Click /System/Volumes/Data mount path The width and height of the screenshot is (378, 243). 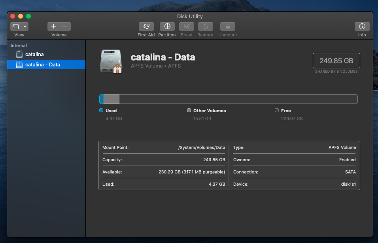[x=202, y=147]
